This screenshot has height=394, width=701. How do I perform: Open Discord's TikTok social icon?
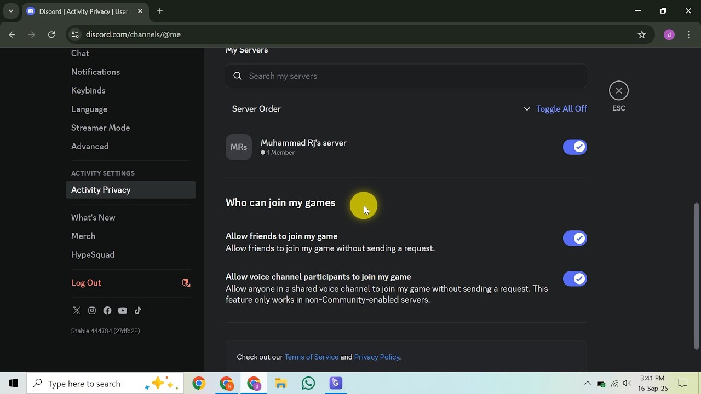point(138,310)
